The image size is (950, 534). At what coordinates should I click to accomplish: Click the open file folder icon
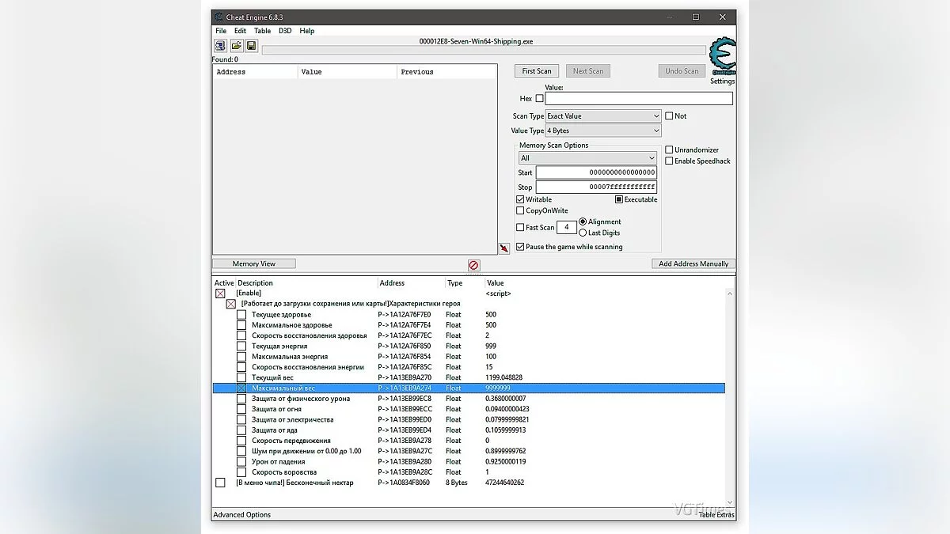(x=236, y=46)
